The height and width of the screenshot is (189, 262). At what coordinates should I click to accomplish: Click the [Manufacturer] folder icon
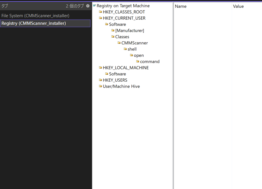pyautogui.click(x=113, y=30)
